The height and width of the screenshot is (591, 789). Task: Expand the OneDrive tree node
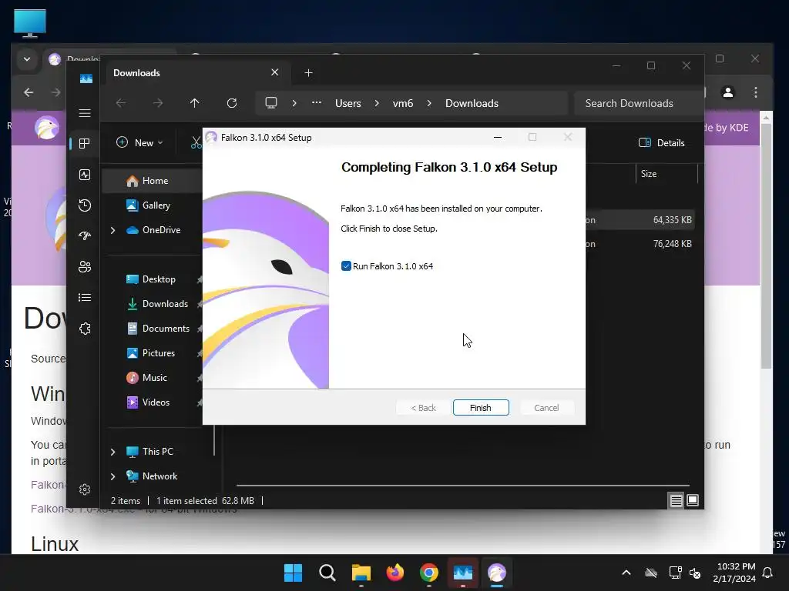(112, 230)
